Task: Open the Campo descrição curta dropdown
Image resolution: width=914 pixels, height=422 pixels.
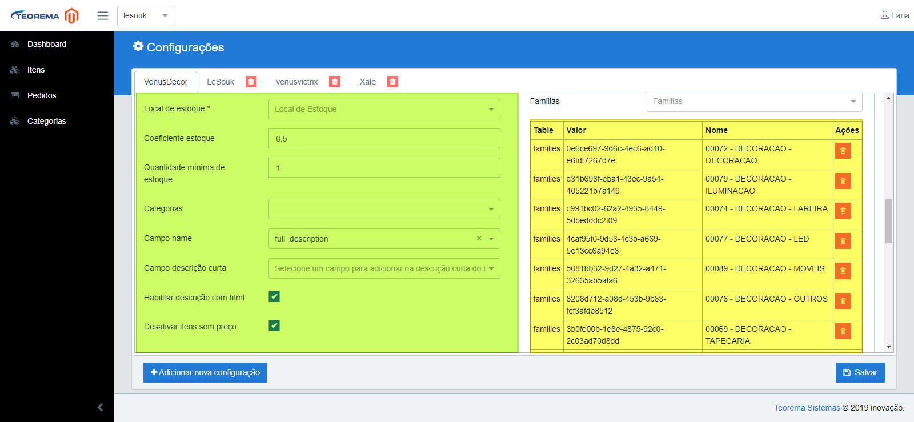Action: pyautogui.click(x=384, y=268)
